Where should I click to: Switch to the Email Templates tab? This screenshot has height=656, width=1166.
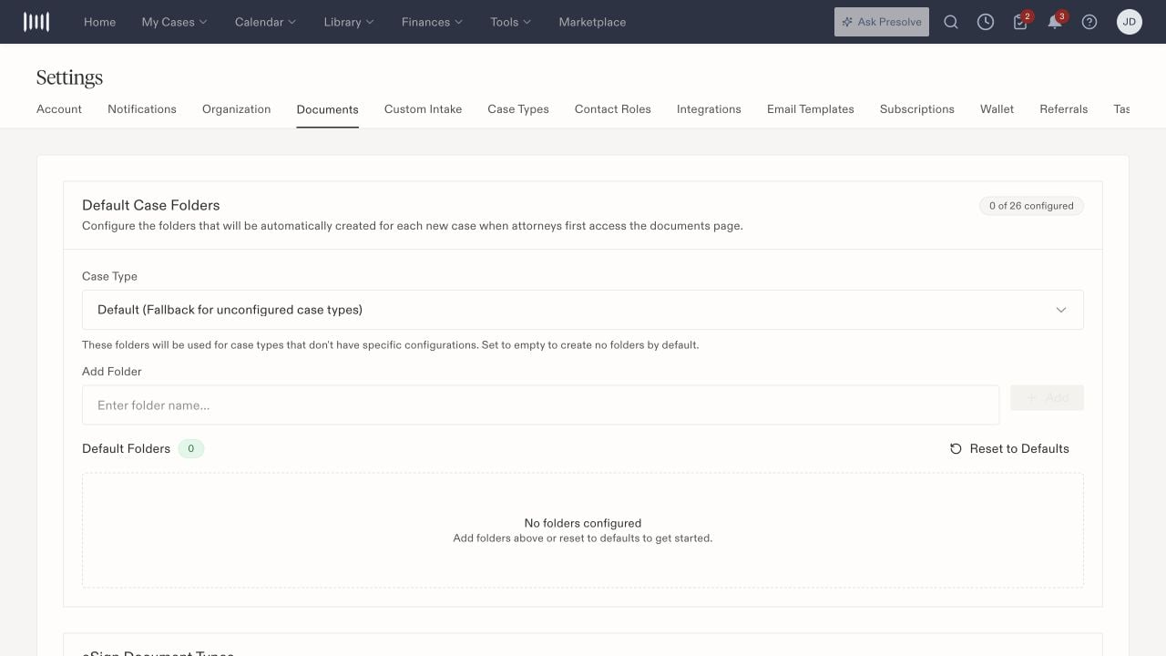tap(811, 109)
